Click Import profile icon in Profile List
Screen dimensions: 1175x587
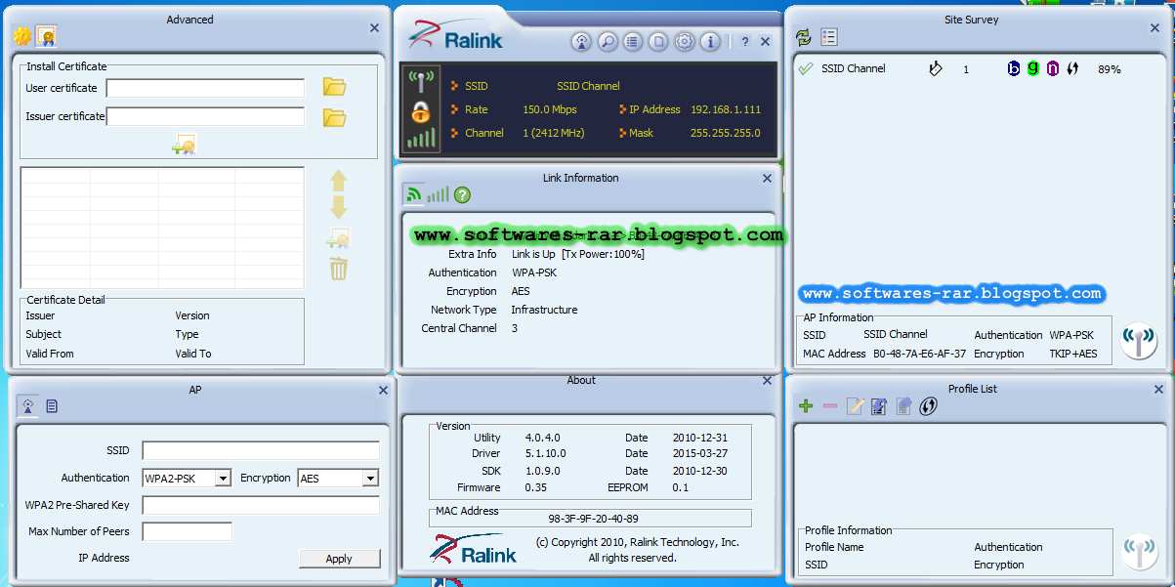pos(879,406)
